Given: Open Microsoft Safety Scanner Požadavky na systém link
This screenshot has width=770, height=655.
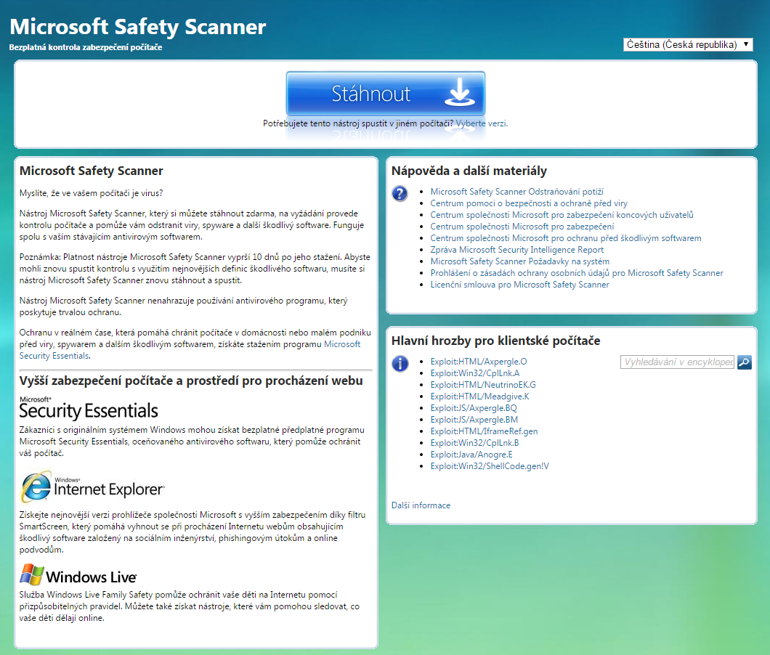Looking at the screenshot, I should click(x=519, y=261).
